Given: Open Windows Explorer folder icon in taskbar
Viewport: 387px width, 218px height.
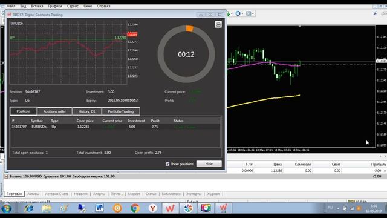Looking at the screenshot, I should tap(47, 208).
